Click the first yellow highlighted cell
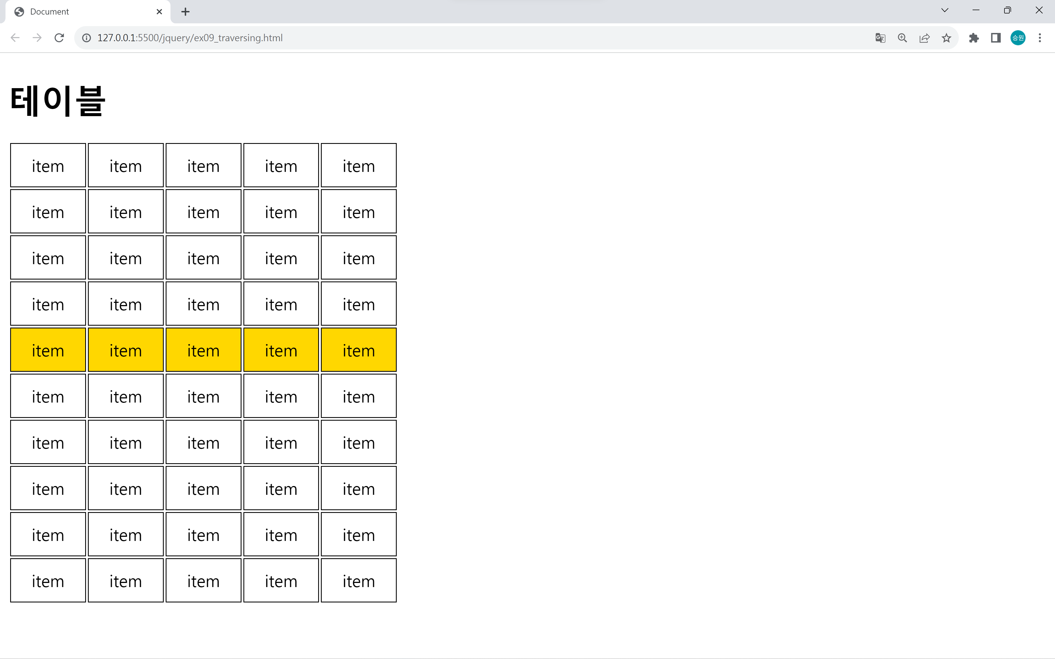Image resolution: width=1055 pixels, height=659 pixels. pos(48,350)
